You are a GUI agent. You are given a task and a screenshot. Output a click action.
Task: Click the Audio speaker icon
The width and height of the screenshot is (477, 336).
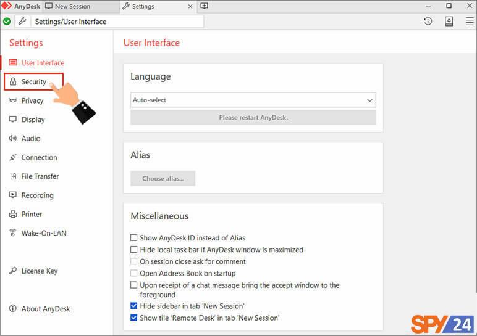[13, 138]
